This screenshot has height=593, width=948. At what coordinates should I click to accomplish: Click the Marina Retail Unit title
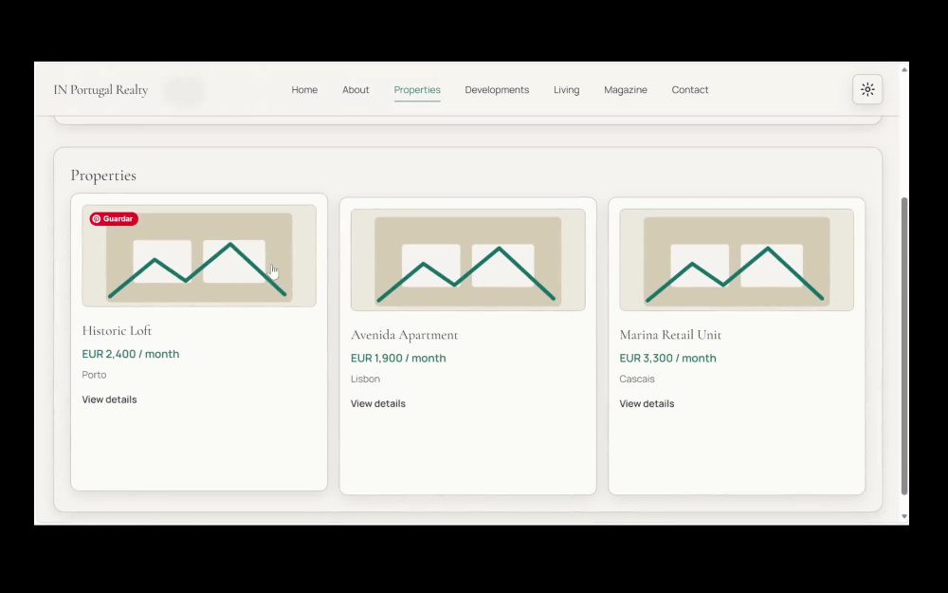coord(670,335)
